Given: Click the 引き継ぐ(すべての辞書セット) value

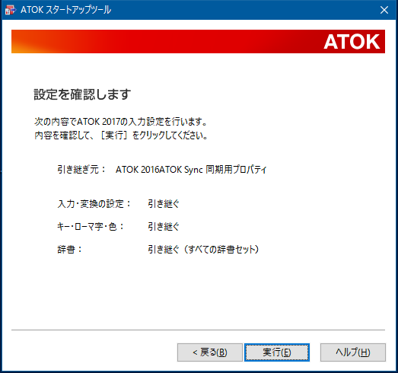Looking at the screenshot, I should tap(203, 250).
